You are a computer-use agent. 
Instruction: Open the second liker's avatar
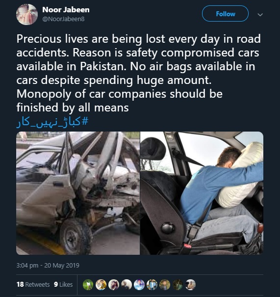pyautogui.click(x=101, y=285)
